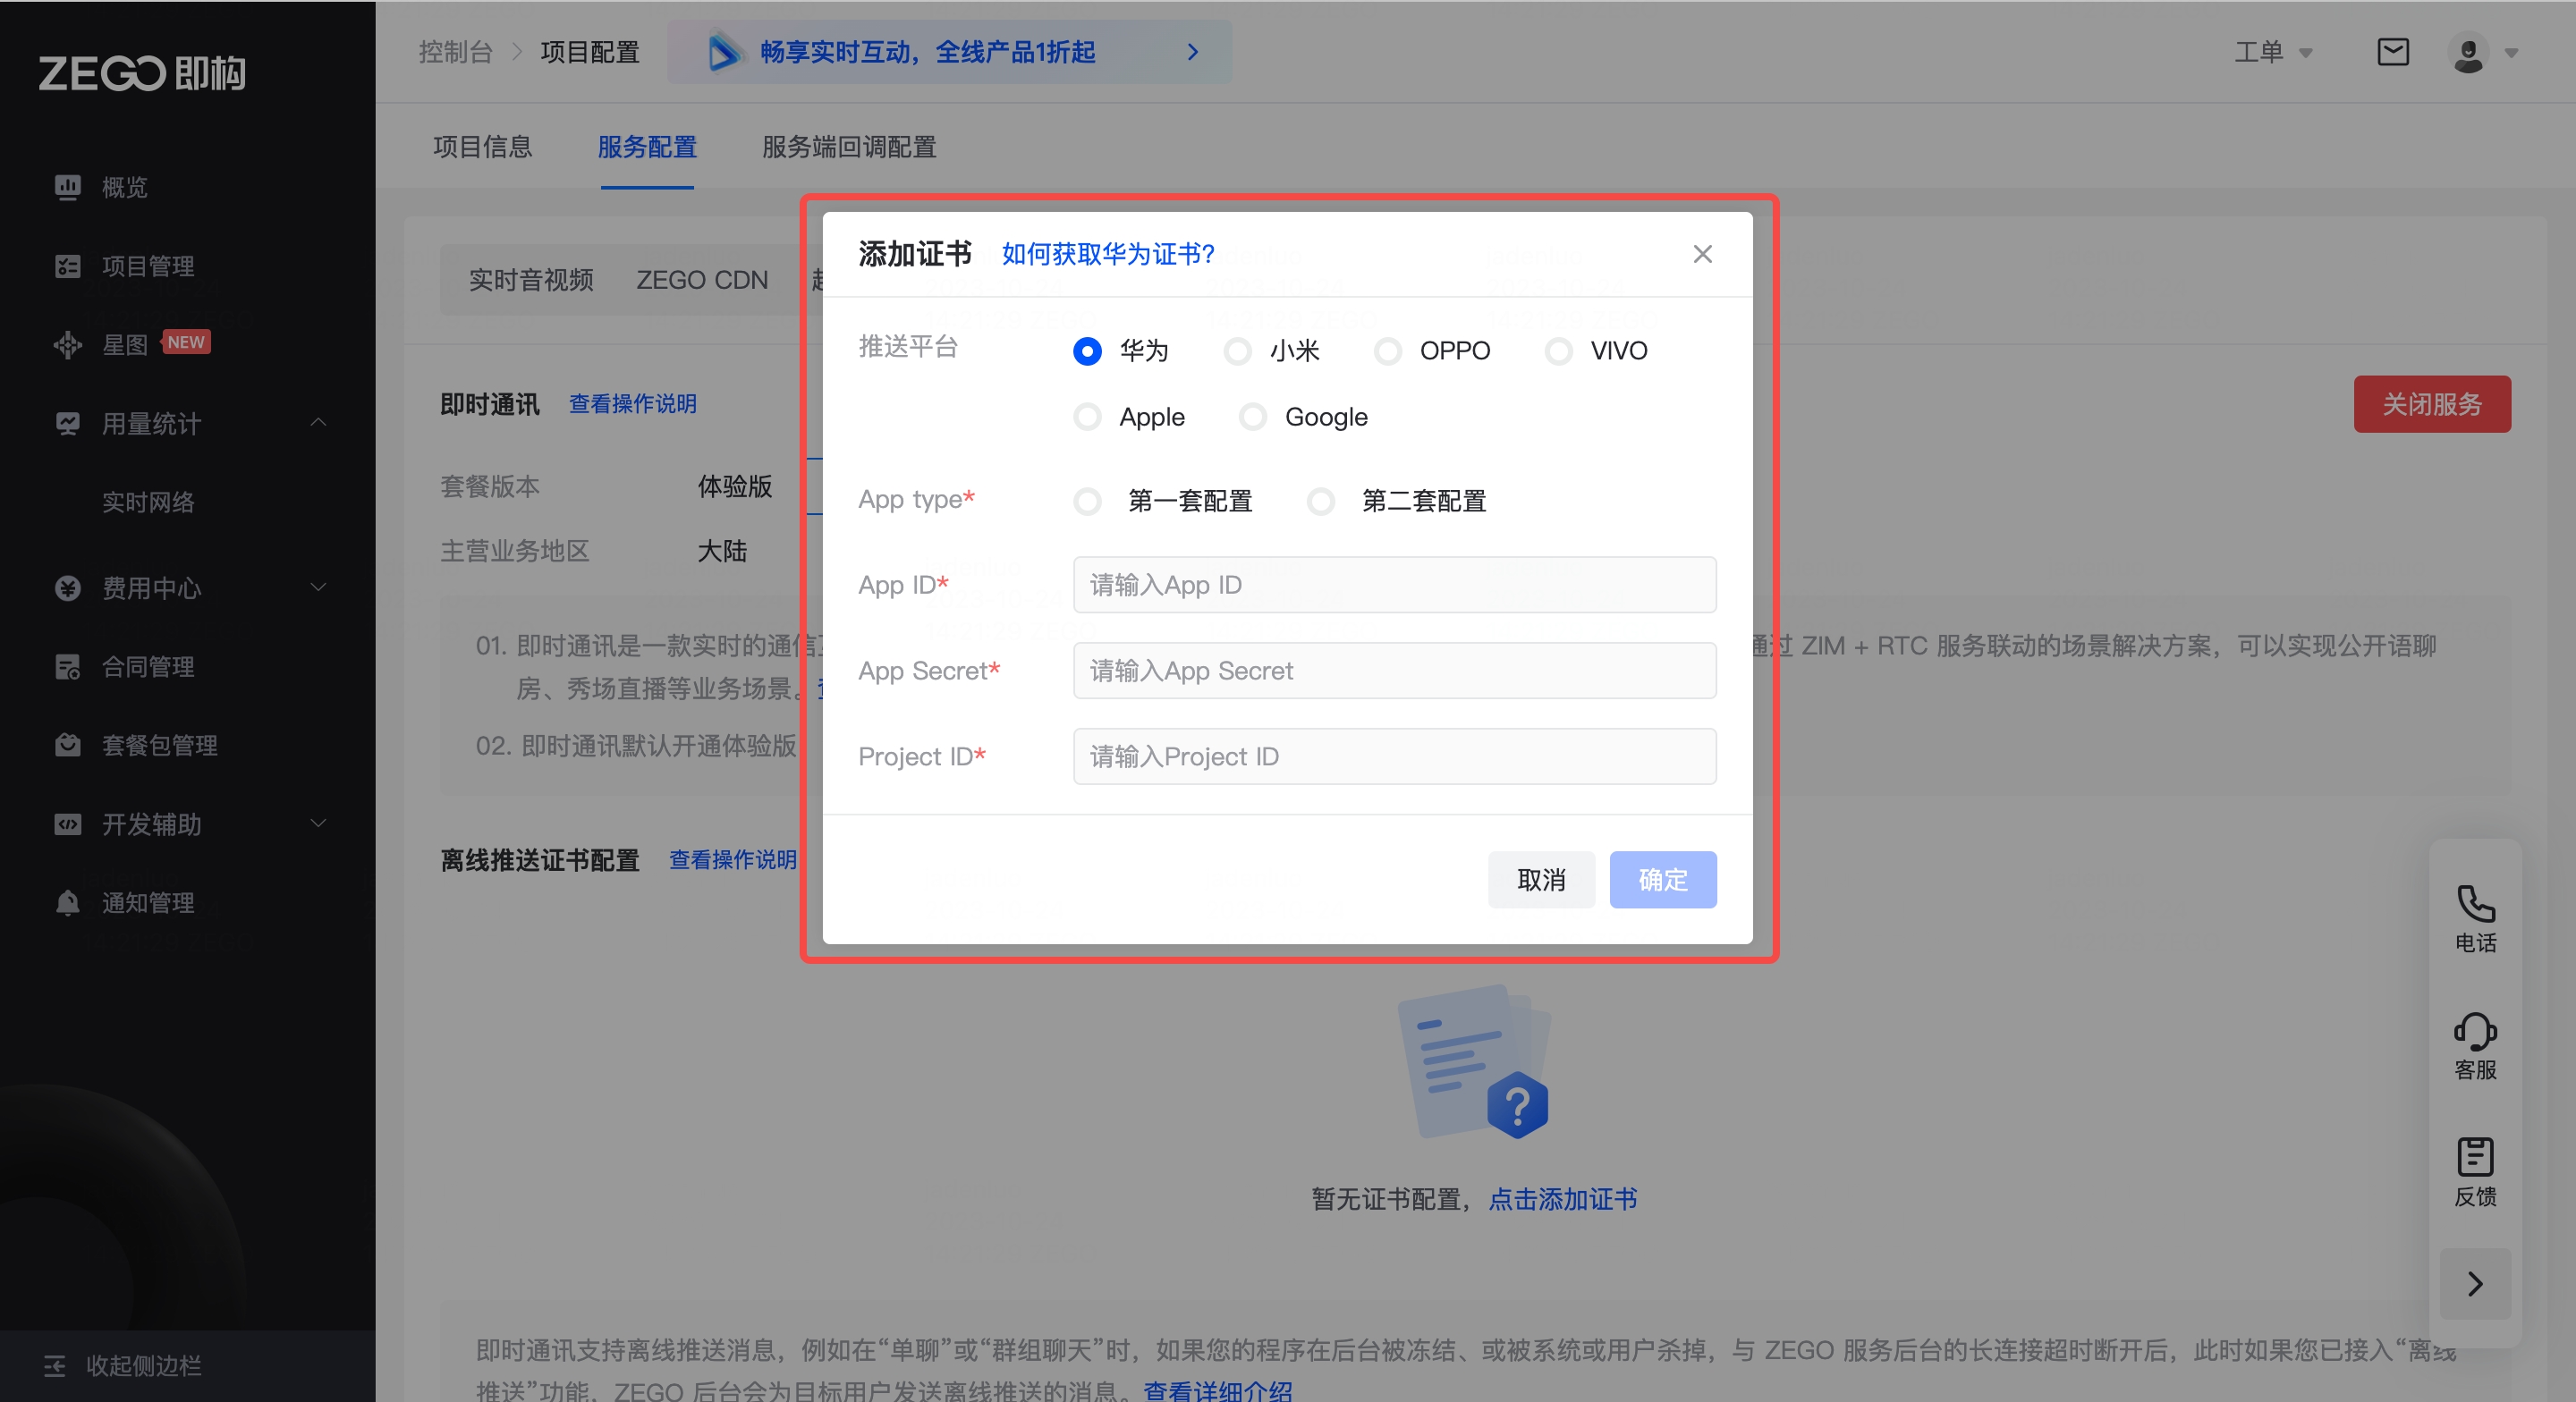Click the 取消 button in dialog

coord(1541,880)
